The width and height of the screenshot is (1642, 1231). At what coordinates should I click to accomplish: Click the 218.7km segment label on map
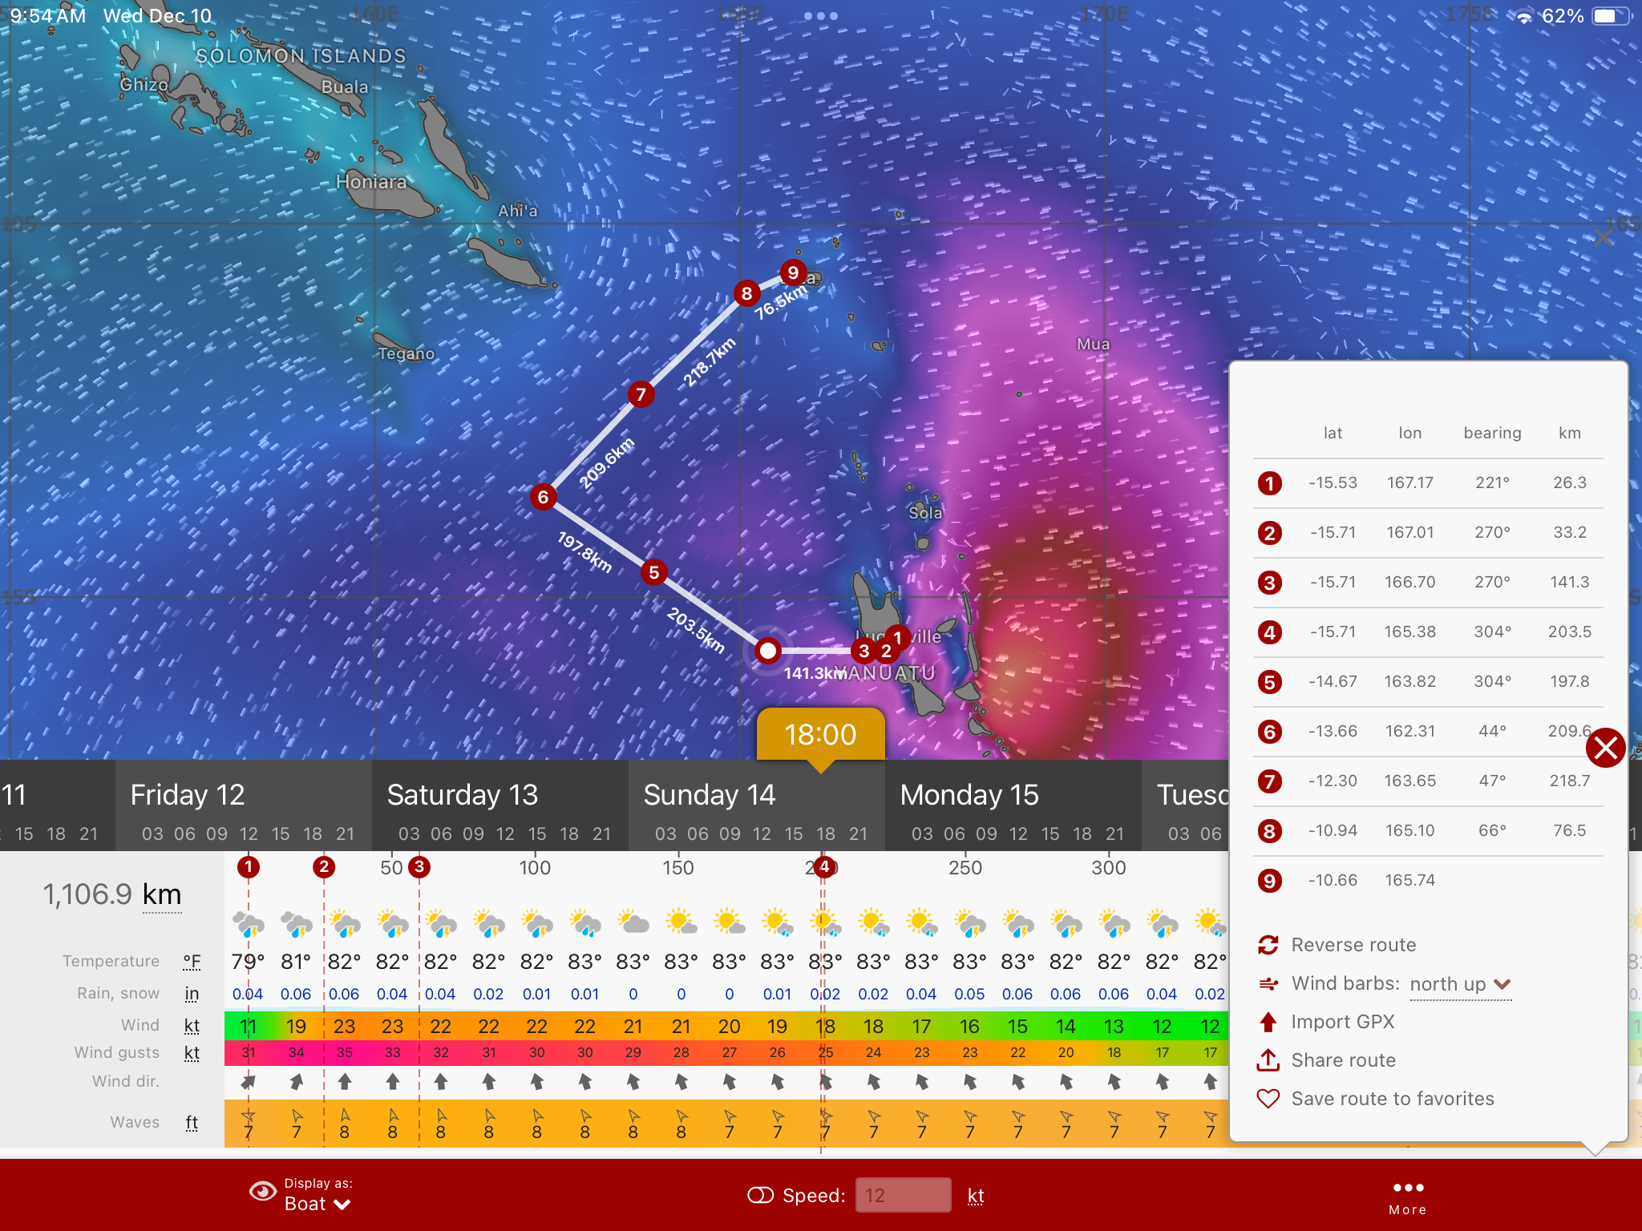point(710,362)
